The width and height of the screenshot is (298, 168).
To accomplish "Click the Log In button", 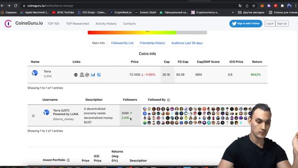I will 270,24.
